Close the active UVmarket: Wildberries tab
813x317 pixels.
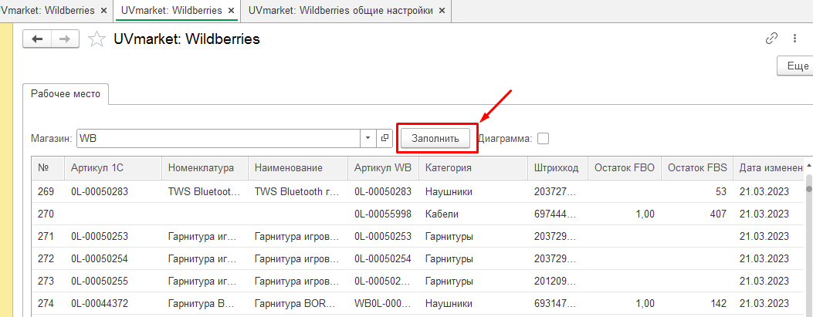click(x=231, y=10)
